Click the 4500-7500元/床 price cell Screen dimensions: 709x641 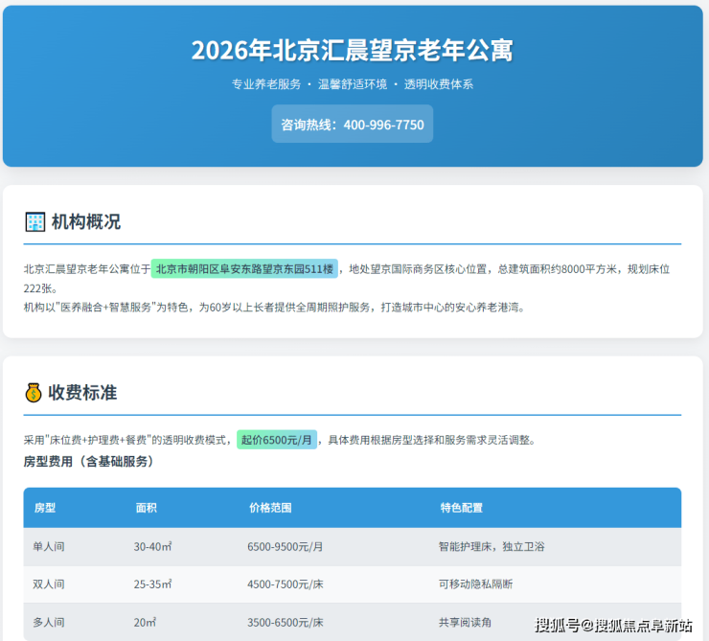(x=286, y=584)
